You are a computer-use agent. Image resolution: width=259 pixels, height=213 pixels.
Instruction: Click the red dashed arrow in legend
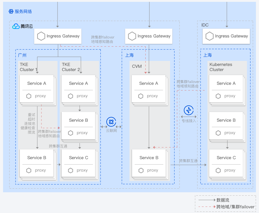point(207,207)
